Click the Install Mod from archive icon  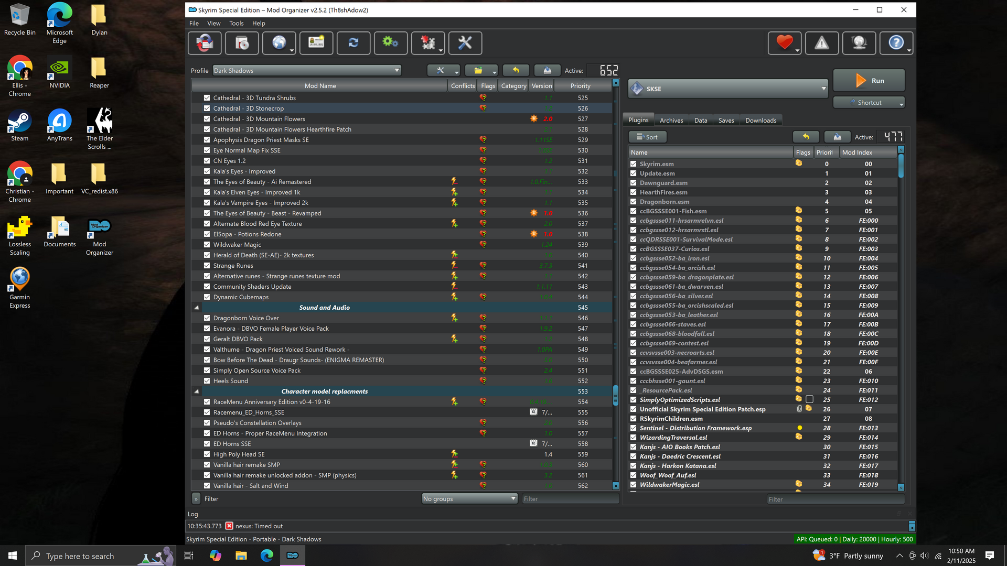(x=242, y=43)
